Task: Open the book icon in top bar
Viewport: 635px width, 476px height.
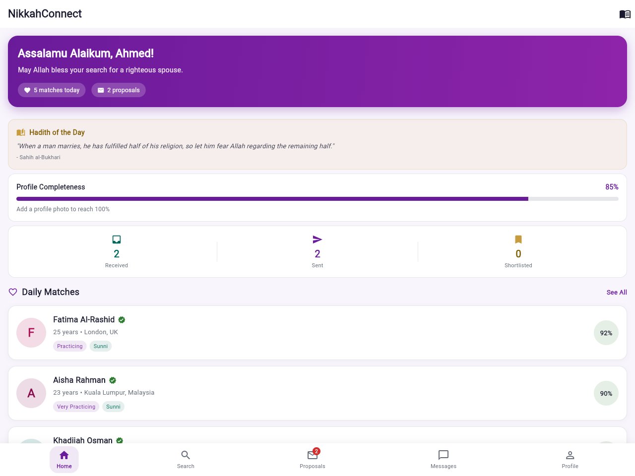Action: click(625, 14)
